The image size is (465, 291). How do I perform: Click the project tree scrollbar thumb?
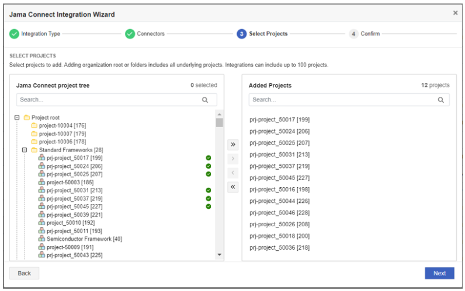coord(220,122)
